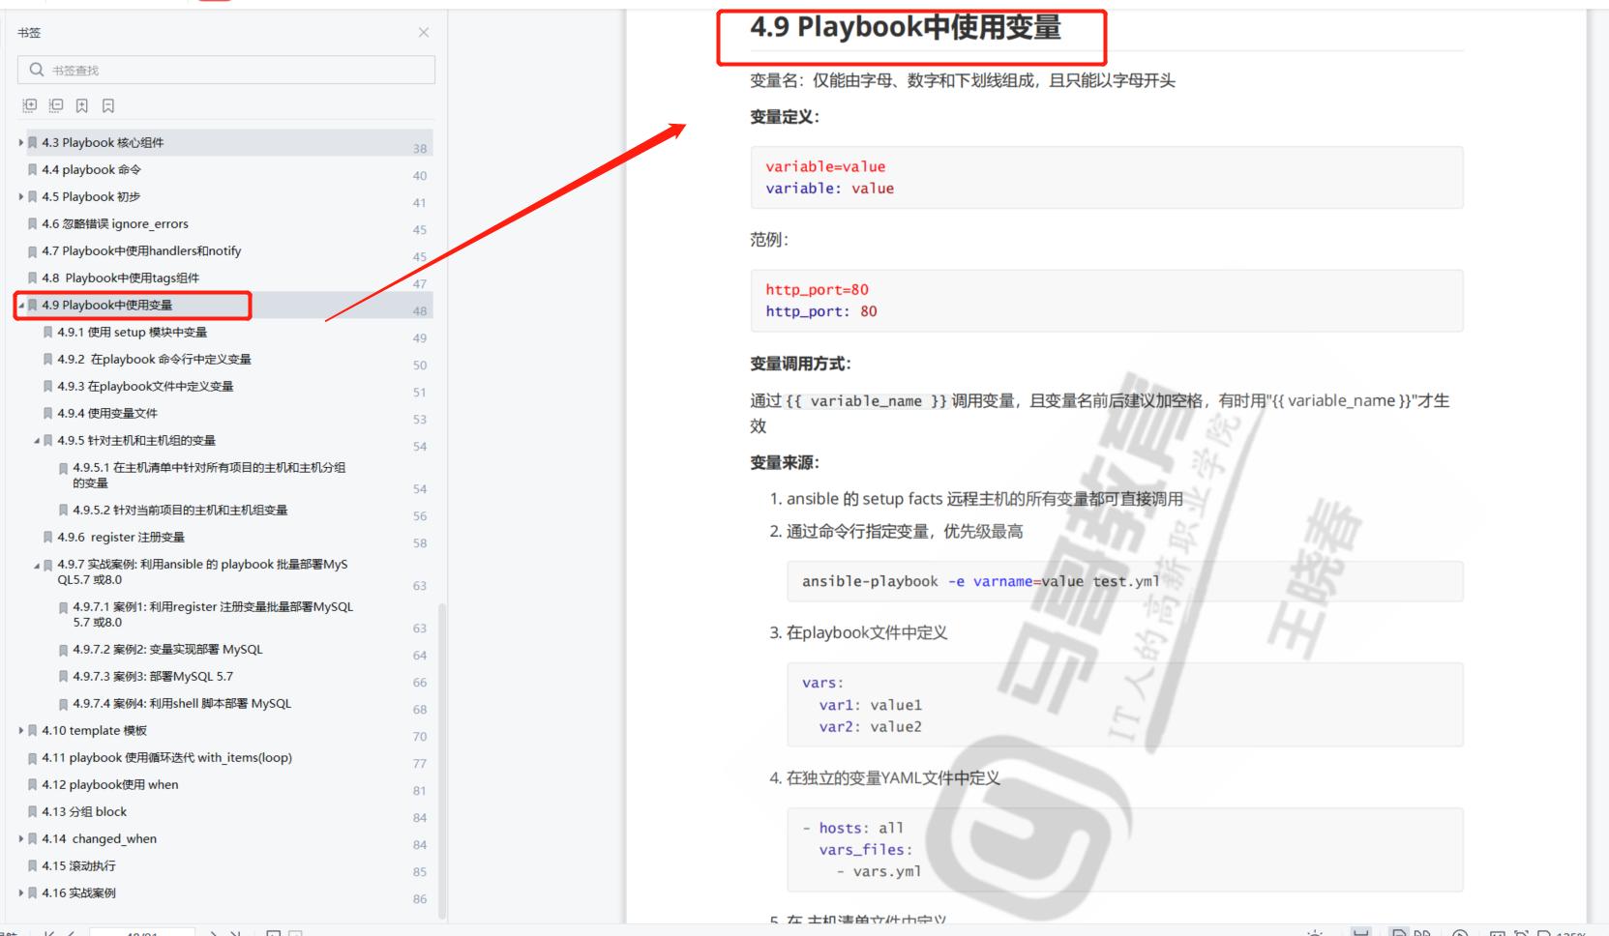Open bookmark 4.5 Playbook 初步
This screenshot has height=936, width=1609.
point(91,197)
